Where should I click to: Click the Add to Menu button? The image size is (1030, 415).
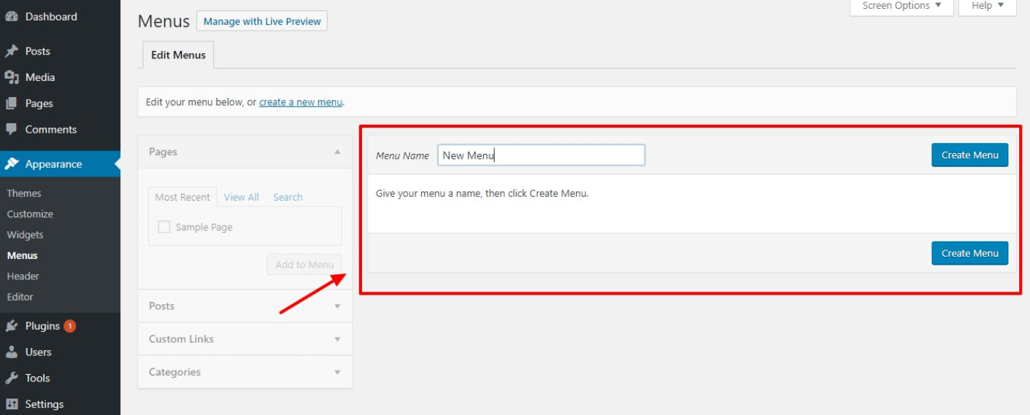(x=304, y=265)
